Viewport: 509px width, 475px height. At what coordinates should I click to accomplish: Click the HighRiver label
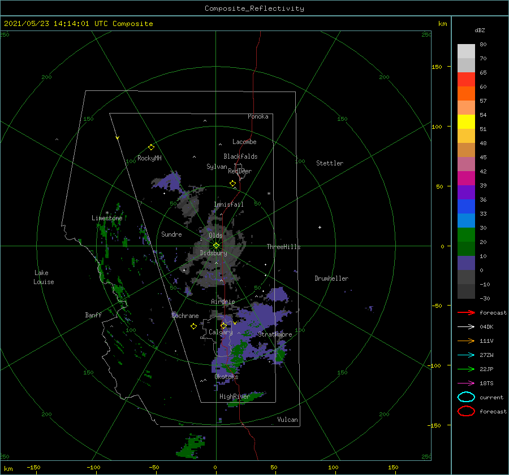[x=235, y=397]
